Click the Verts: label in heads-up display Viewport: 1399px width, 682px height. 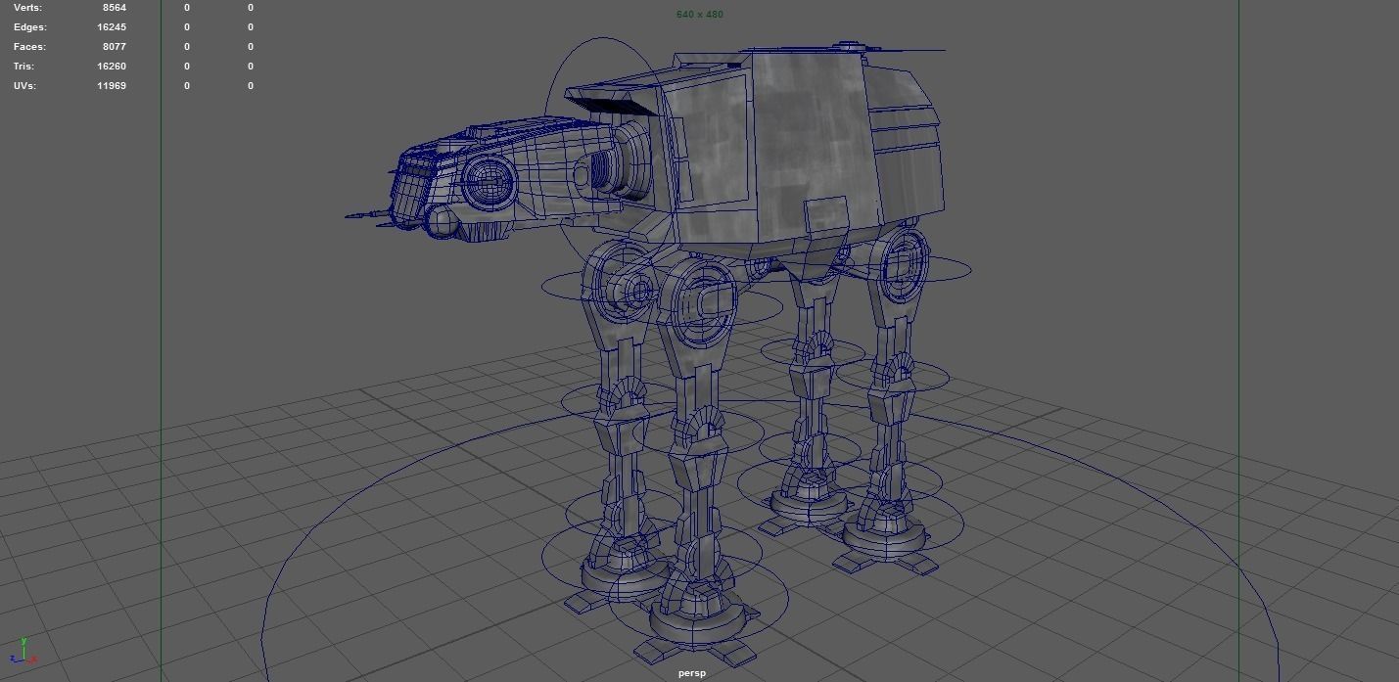pyautogui.click(x=27, y=8)
